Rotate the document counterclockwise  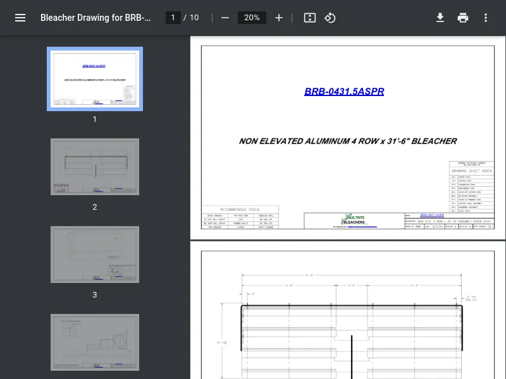point(330,18)
